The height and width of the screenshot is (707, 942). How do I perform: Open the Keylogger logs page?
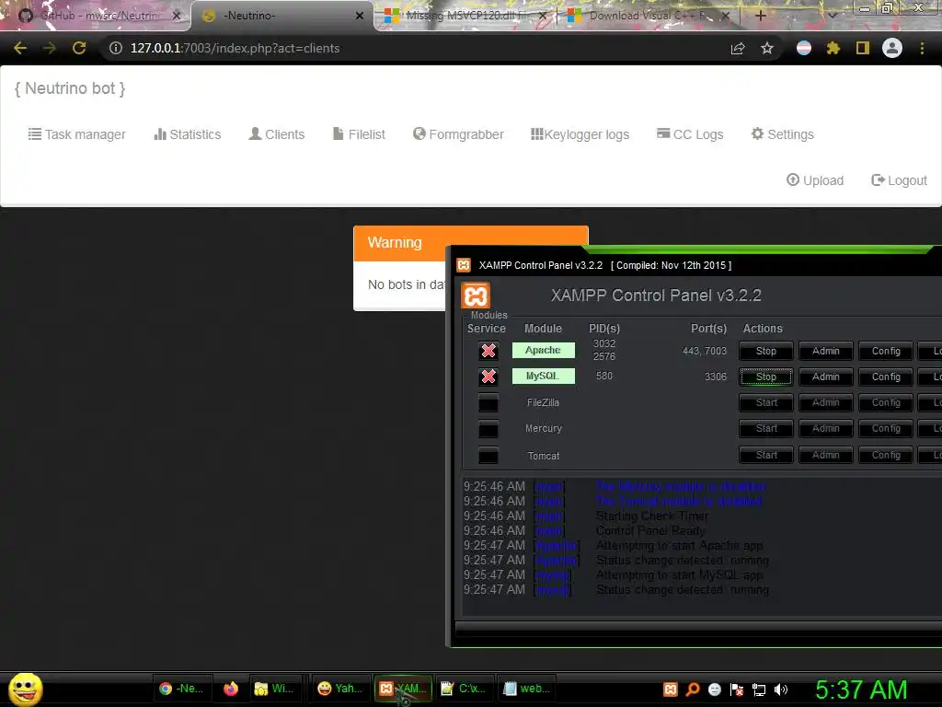click(580, 134)
